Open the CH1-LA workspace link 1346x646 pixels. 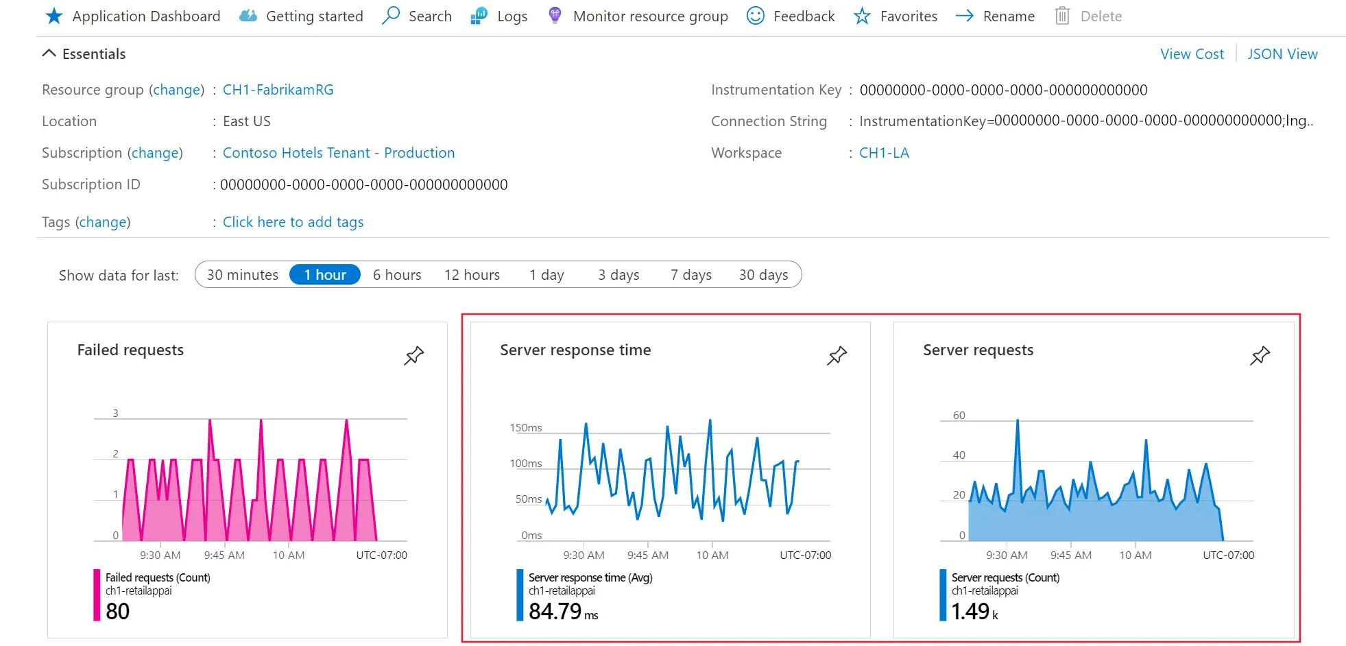(885, 152)
